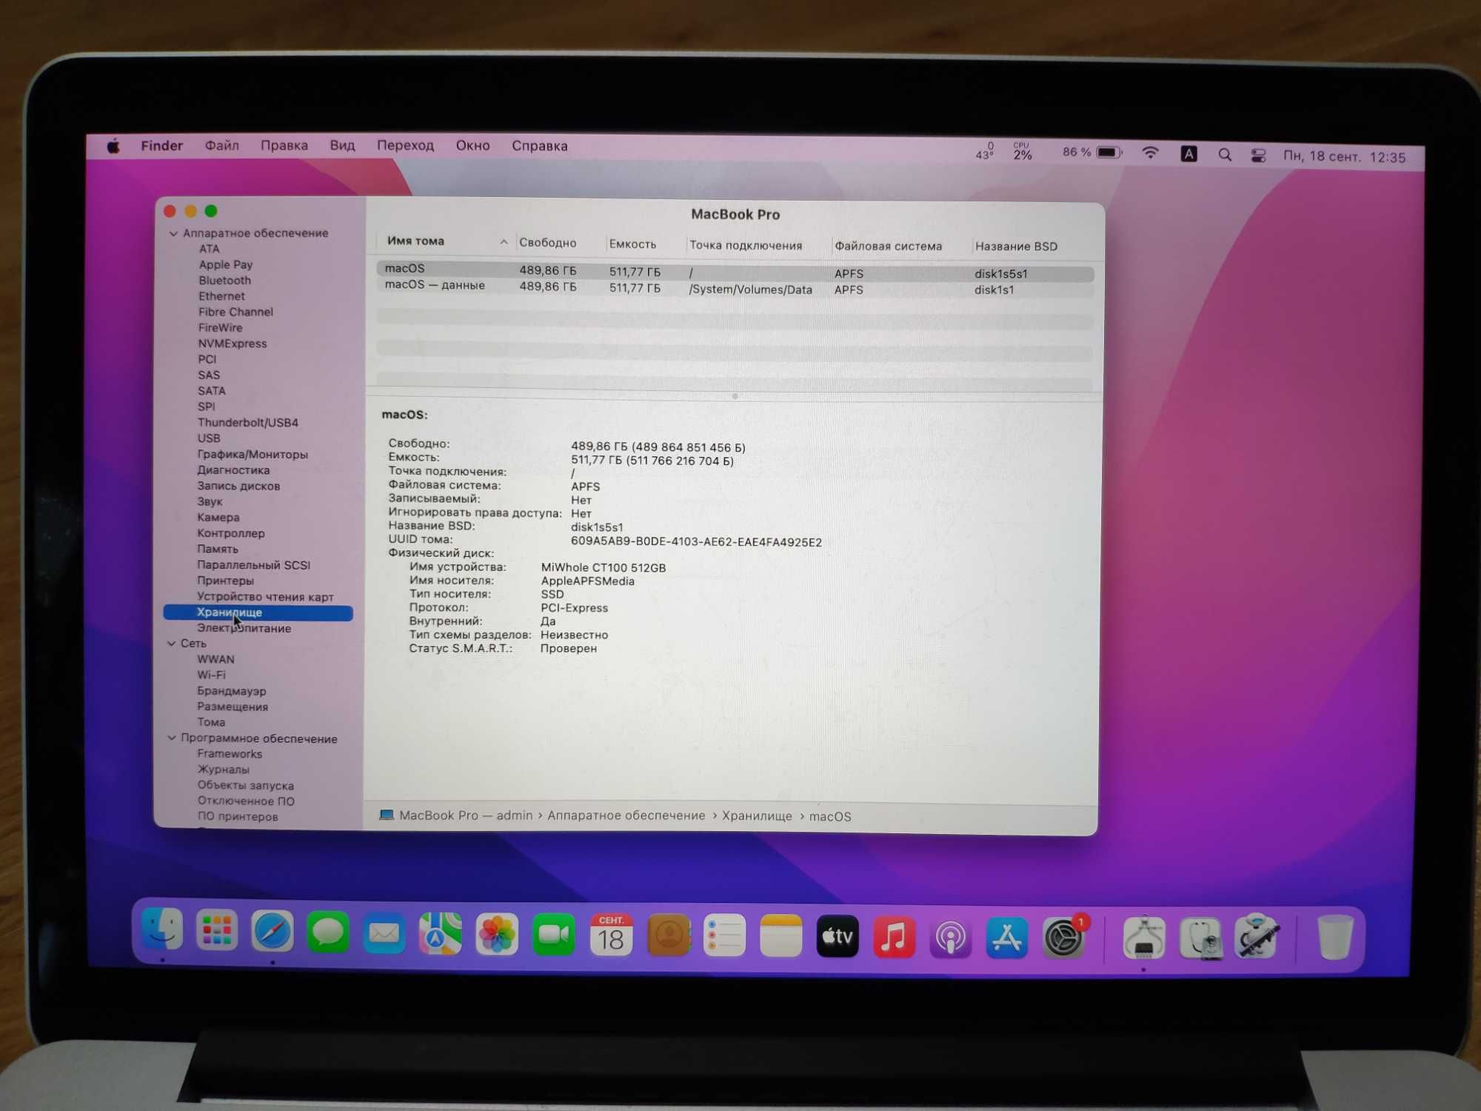This screenshot has height=1111, width=1481.
Task: Open Spotlight search icon
Action: pyautogui.click(x=1225, y=155)
